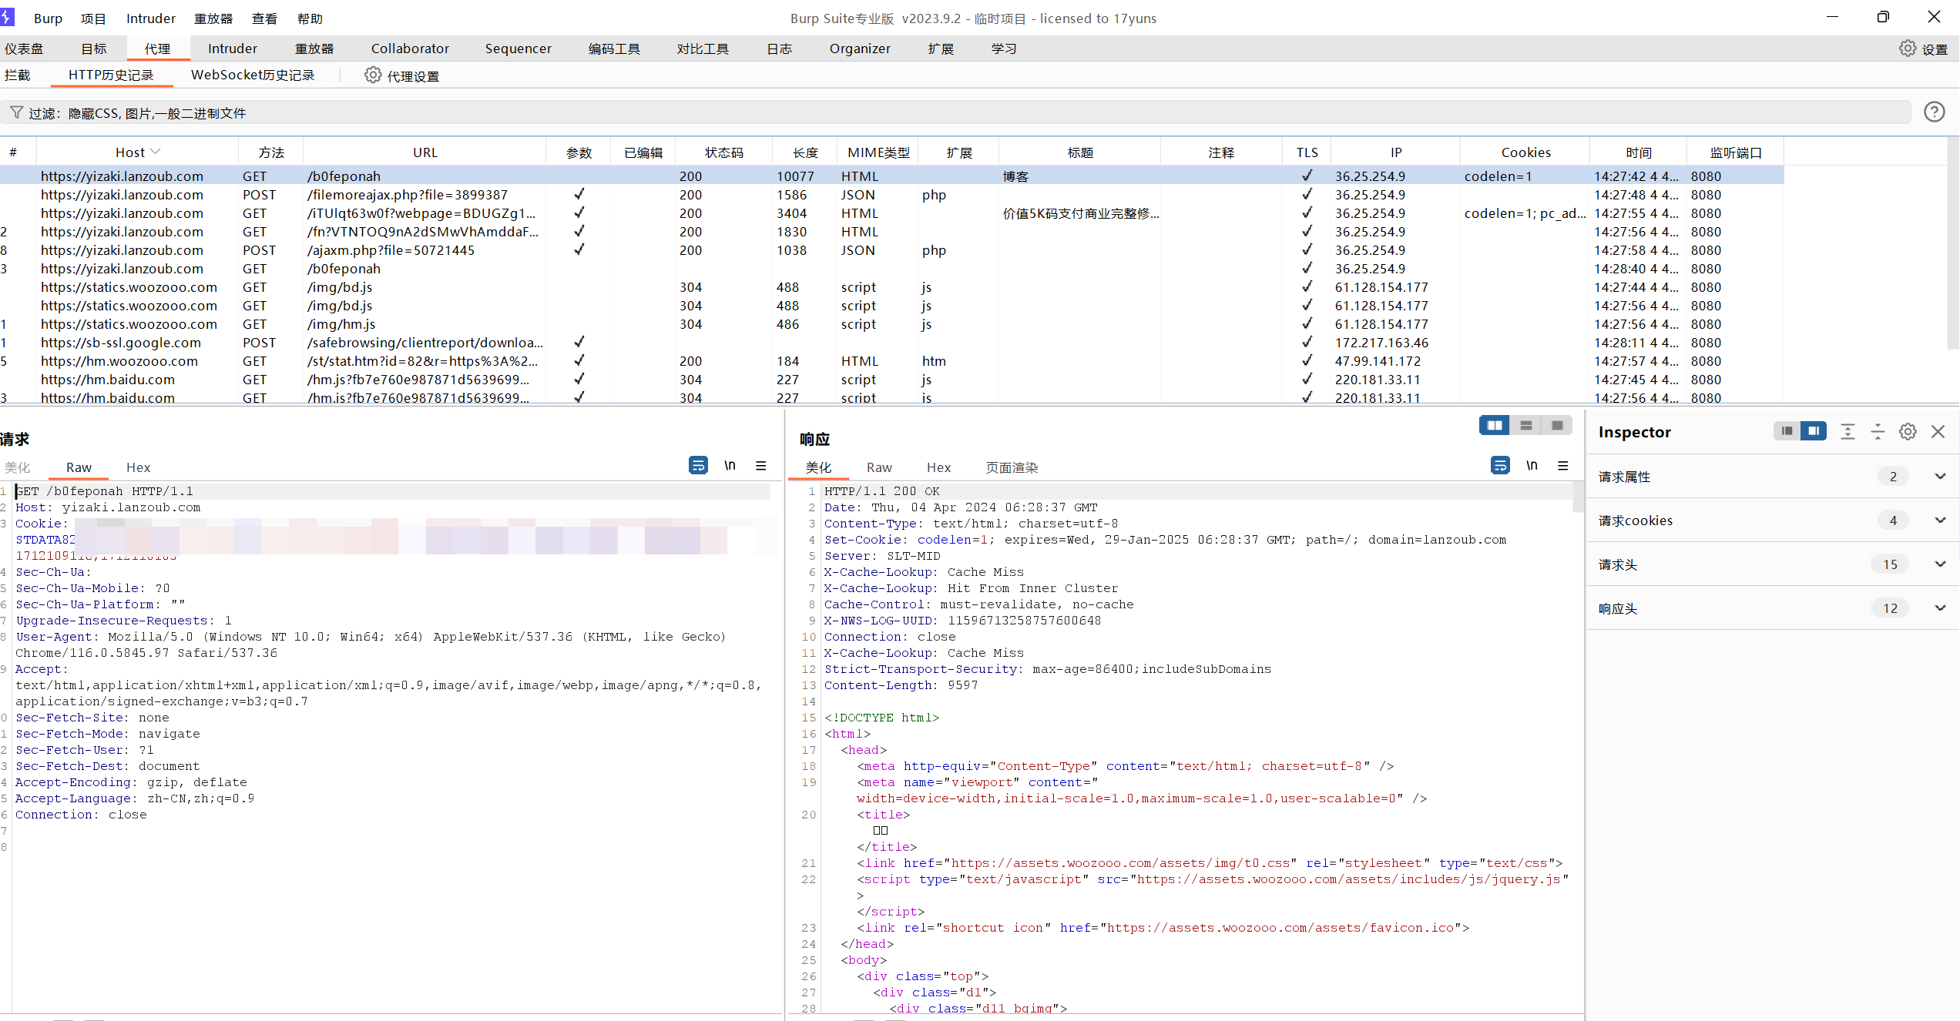
Task: Sort by MIME类型 column header
Action: 878,152
